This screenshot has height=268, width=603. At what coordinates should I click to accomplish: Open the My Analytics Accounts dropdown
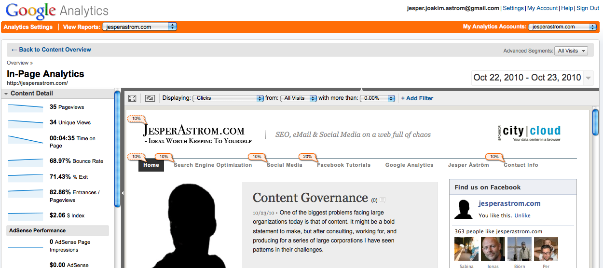(563, 27)
